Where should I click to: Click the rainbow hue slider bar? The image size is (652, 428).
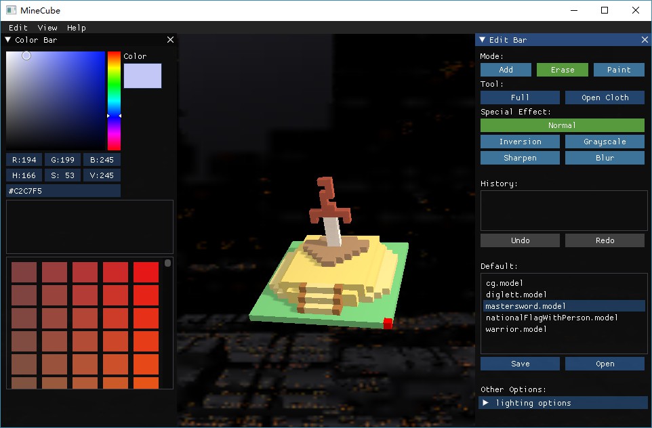pyautogui.click(x=114, y=100)
